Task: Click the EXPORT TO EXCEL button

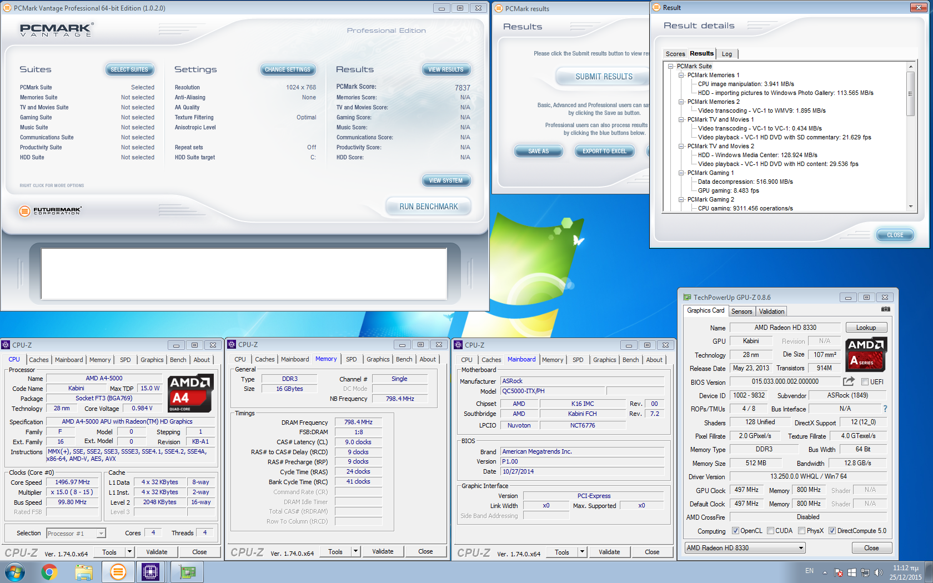Action: tap(604, 151)
